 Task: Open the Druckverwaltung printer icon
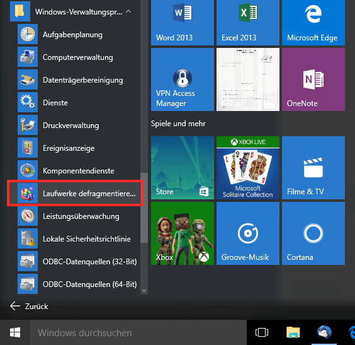point(28,125)
